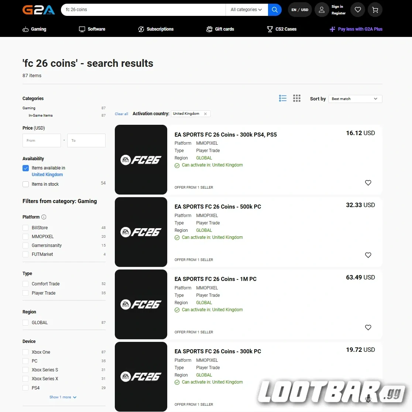
Task: Open the Gift cards menu
Action: click(220, 29)
